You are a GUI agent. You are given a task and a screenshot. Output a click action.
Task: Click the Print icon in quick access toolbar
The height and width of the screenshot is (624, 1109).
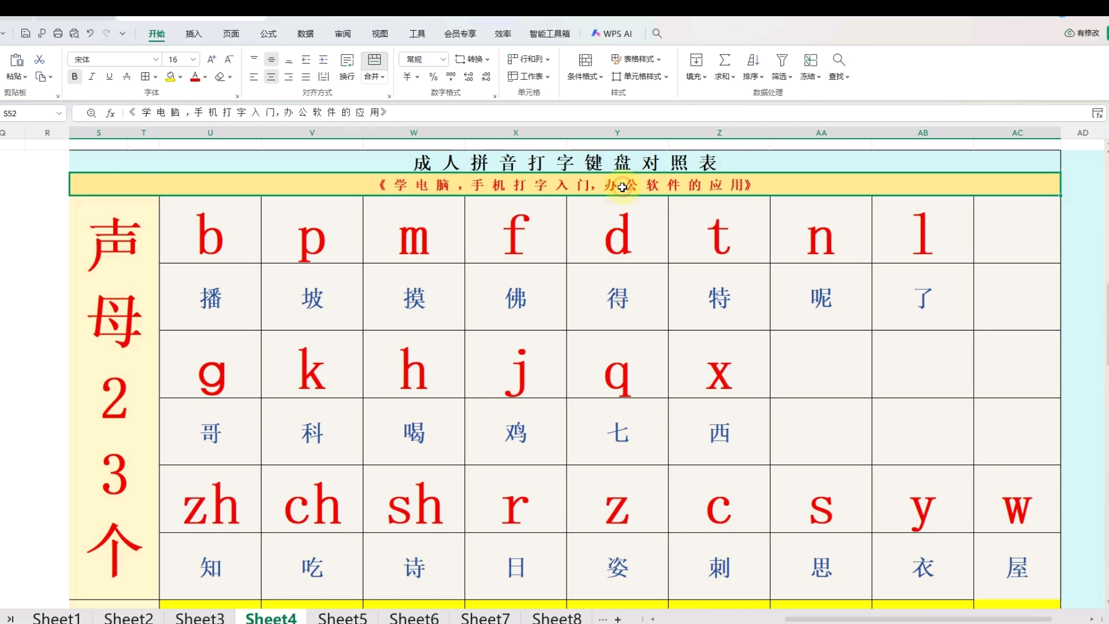(x=58, y=34)
